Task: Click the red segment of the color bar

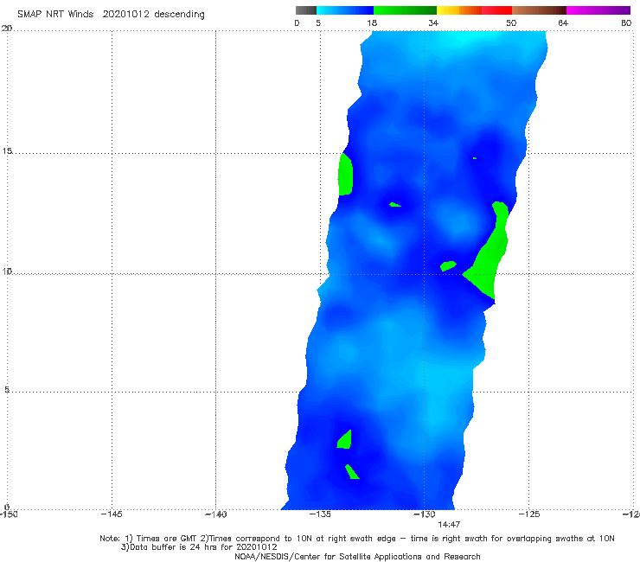Action: tap(496, 10)
